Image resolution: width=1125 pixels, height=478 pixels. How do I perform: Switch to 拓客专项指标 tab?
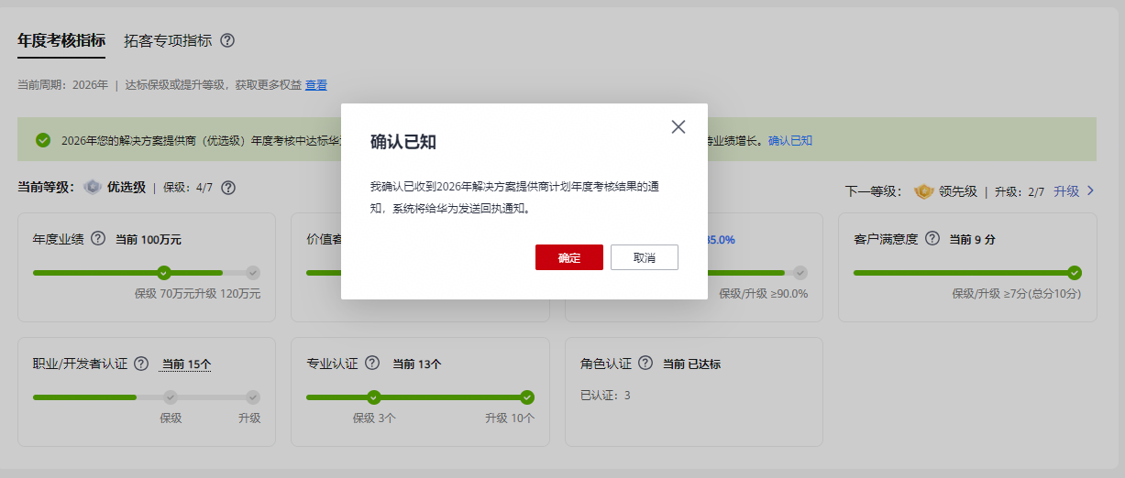[x=168, y=40]
